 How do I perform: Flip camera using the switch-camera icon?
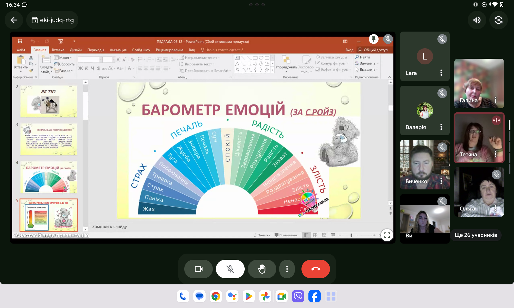[x=499, y=20]
